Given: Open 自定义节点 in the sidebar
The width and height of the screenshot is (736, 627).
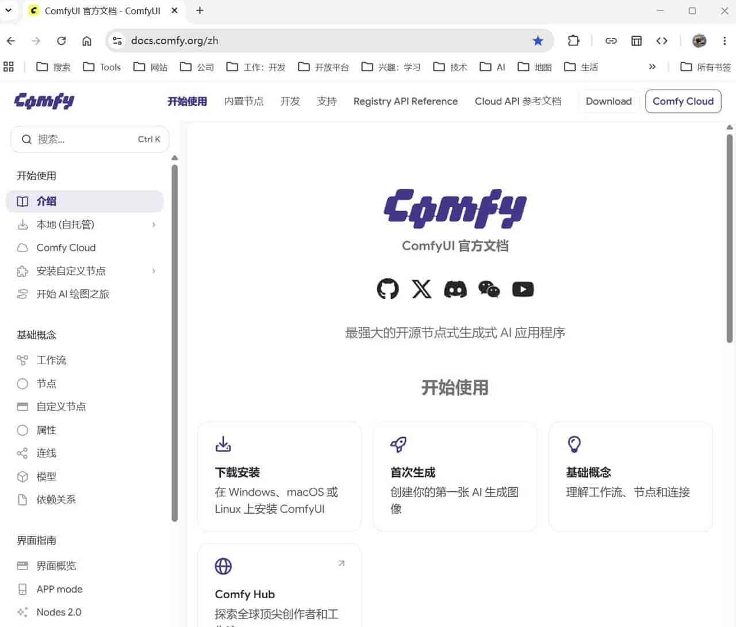Looking at the screenshot, I should (x=85, y=407).
